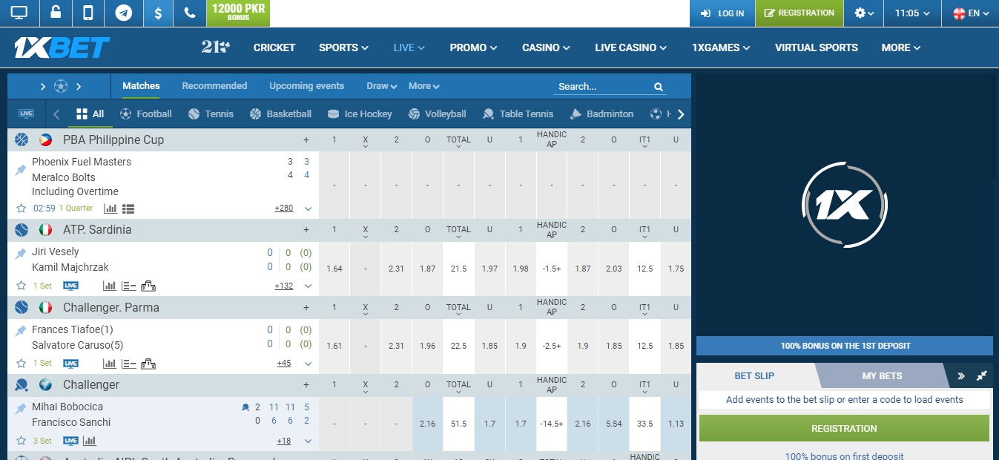
Task: Click the open padlock icon in top bar
Action: pos(56,13)
